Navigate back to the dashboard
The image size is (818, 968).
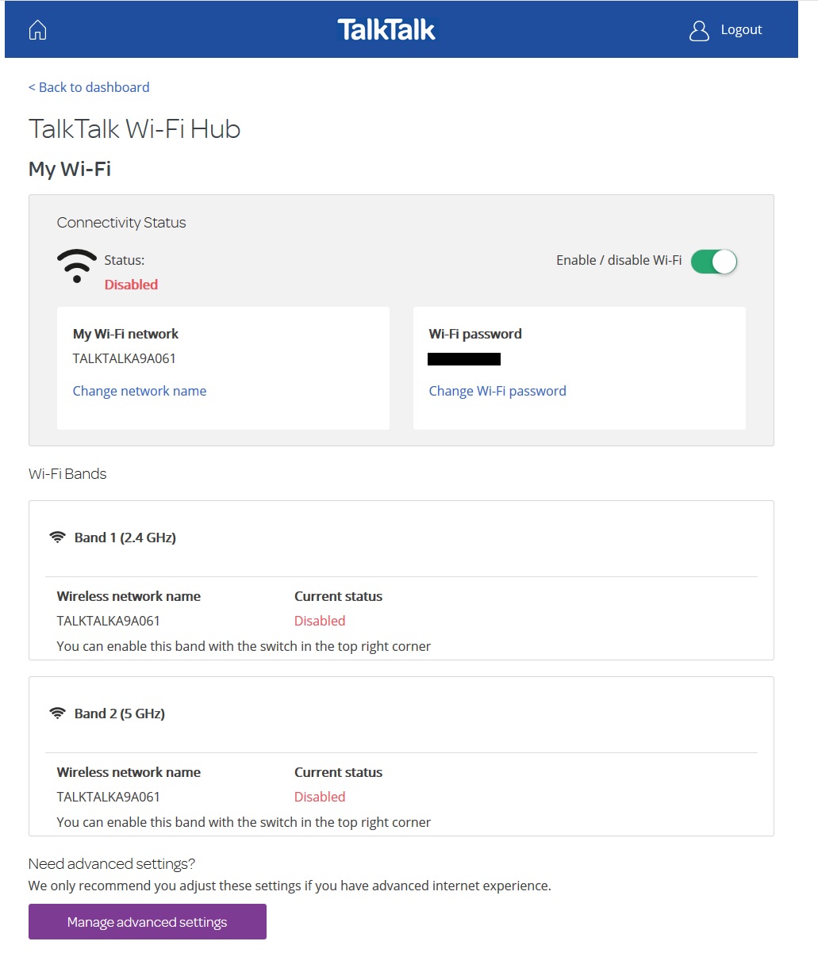(89, 86)
